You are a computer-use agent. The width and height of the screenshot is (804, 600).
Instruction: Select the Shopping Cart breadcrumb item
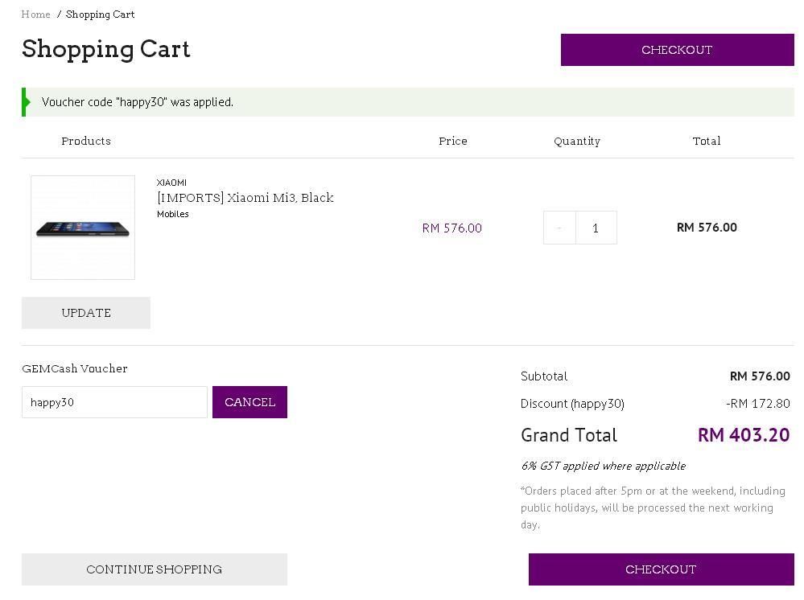pyautogui.click(x=100, y=14)
